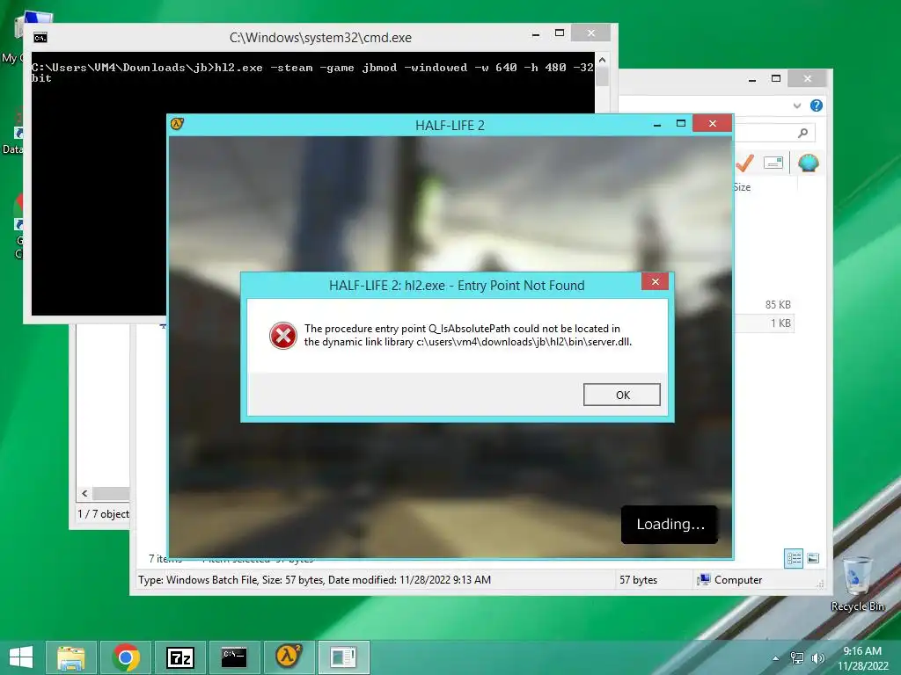The width and height of the screenshot is (901, 675).
Task: Click the Windows Batch File type status text
Action: [314, 580]
